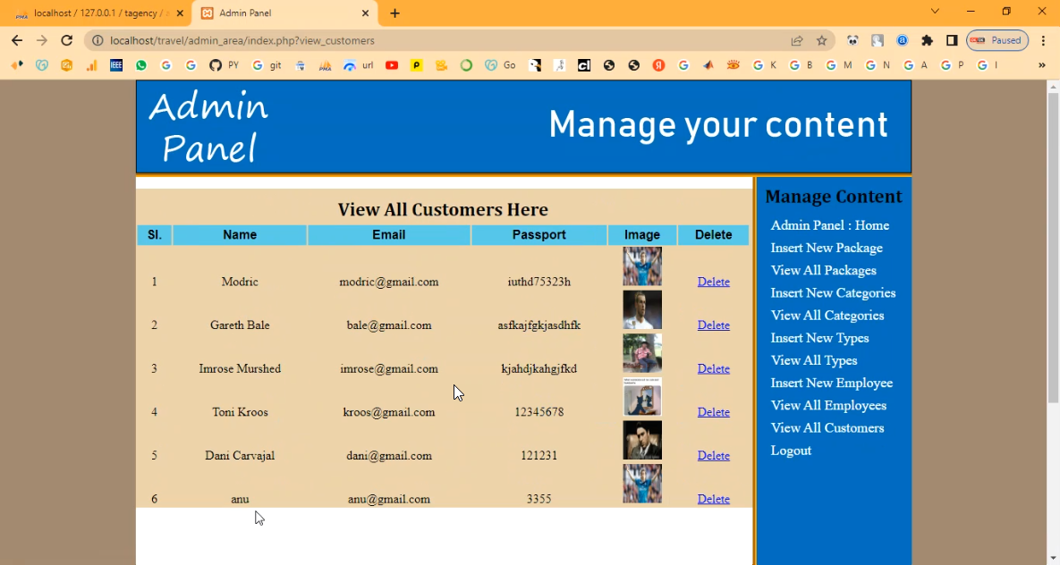Open the WhatsApp bookmark
This screenshot has width=1060, height=565.
coord(141,65)
